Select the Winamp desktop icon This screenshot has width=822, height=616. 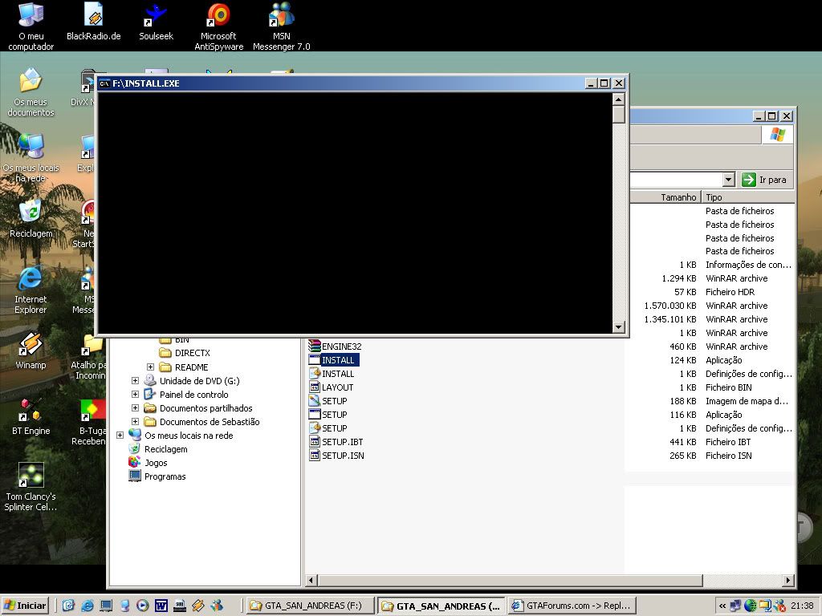coord(31,345)
